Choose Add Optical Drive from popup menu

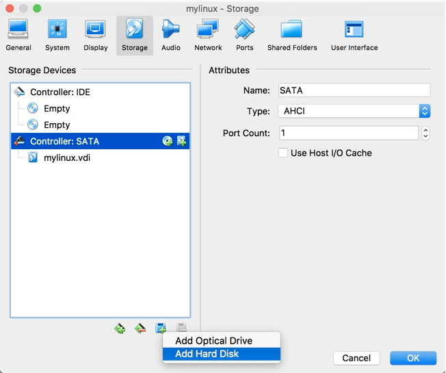tap(222, 341)
